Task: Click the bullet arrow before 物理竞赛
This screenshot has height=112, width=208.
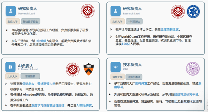Action: (6, 84)
